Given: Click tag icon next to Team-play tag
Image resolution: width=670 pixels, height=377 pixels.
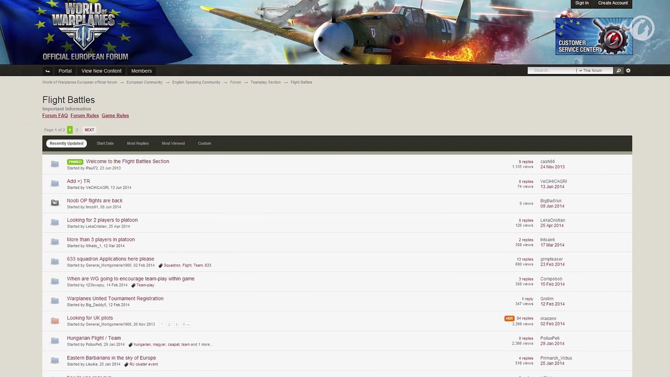Looking at the screenshot, I should point(133,285).
